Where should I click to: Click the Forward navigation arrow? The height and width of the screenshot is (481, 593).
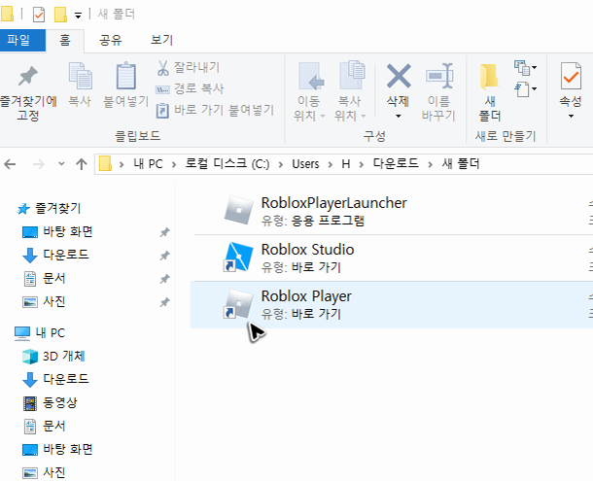click(x=39, y=164)
